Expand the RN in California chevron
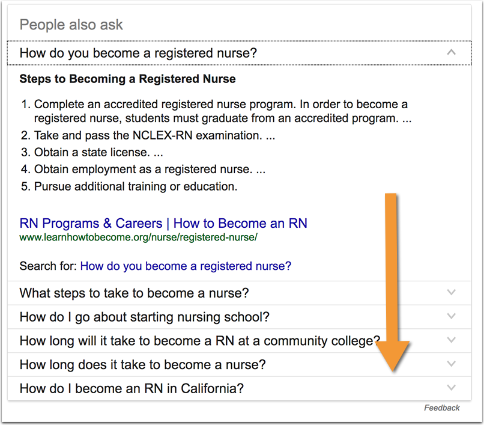Viewport: 484px width, 425px height. click(452, 388)
